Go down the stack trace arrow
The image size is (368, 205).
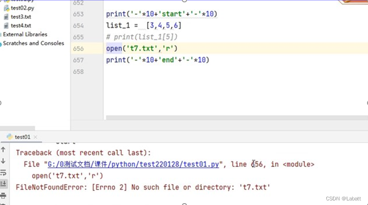3,161
